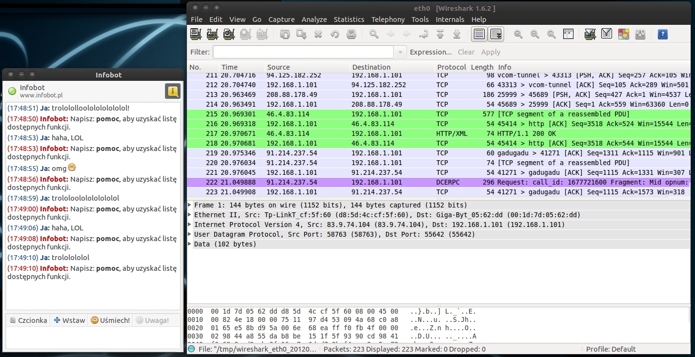
Task: Print packets using the printer icon
Action: pos(351,34)
